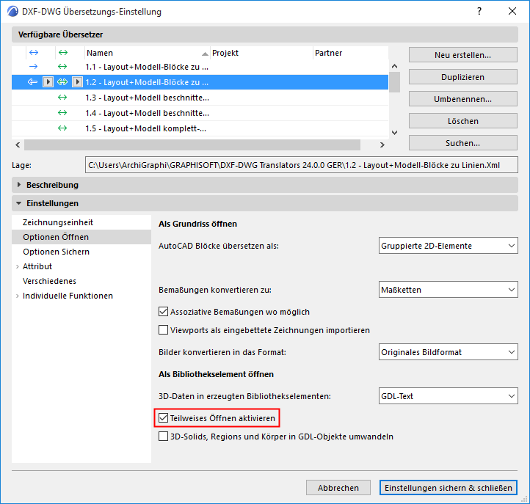Close the DXF-DWG dialog window

click(512, 11)
